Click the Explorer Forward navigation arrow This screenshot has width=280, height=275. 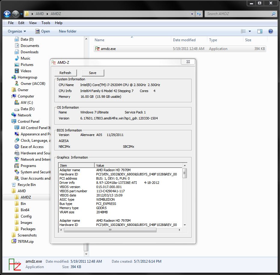pos(15,14)
